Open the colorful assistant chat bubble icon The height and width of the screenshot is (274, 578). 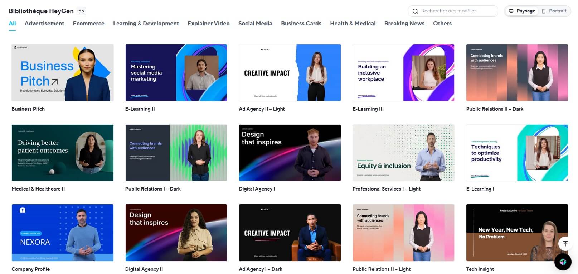563,262
